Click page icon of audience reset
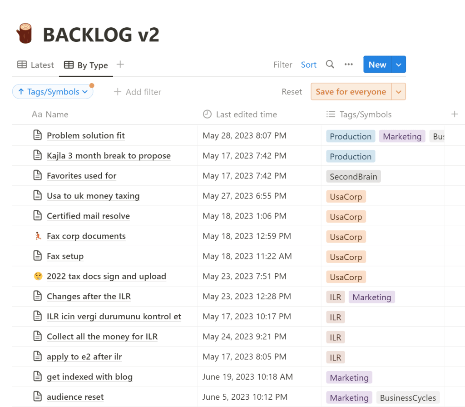The height and width of the screenshot is (407, 465). click(x=37, y=397)
